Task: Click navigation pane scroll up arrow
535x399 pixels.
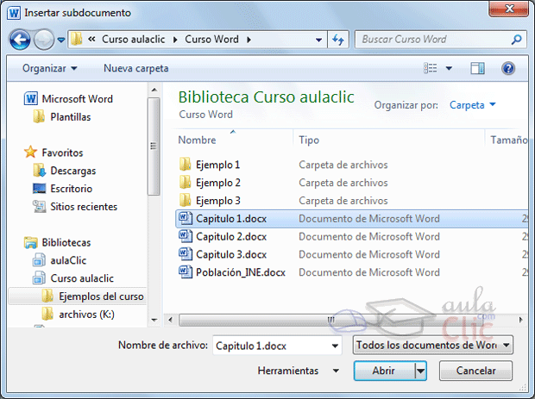Action: (x=154, y=90)
